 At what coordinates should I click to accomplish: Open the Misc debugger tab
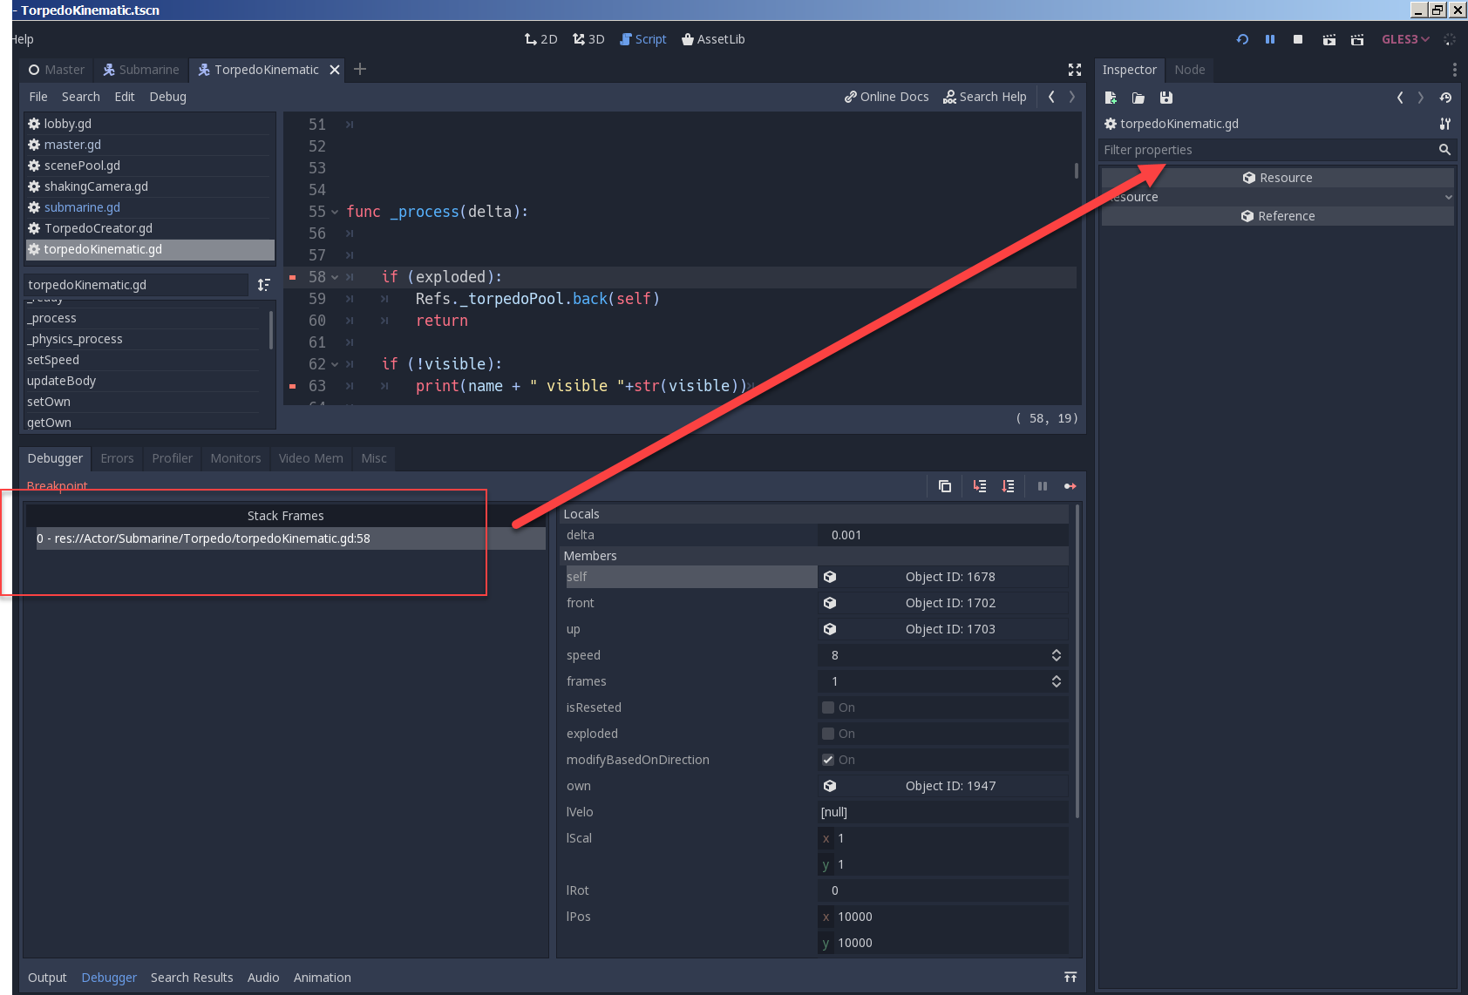(x=374, y=458)
